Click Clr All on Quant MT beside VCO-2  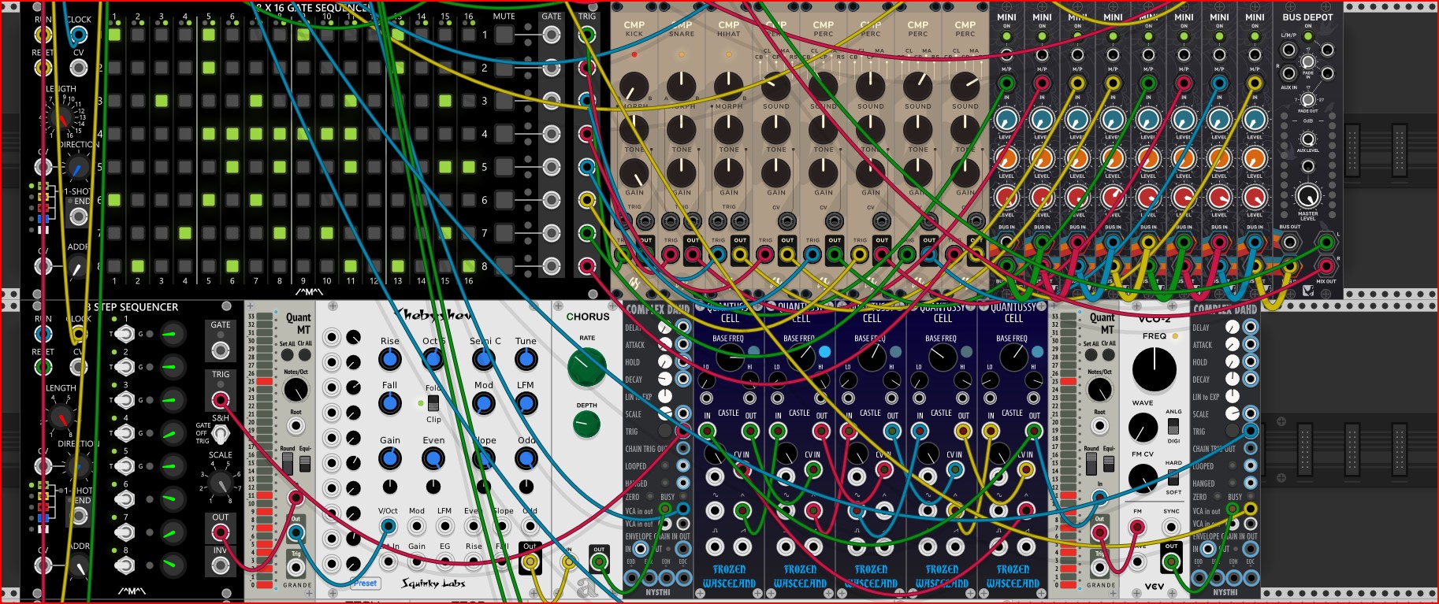click(1109, 355)
